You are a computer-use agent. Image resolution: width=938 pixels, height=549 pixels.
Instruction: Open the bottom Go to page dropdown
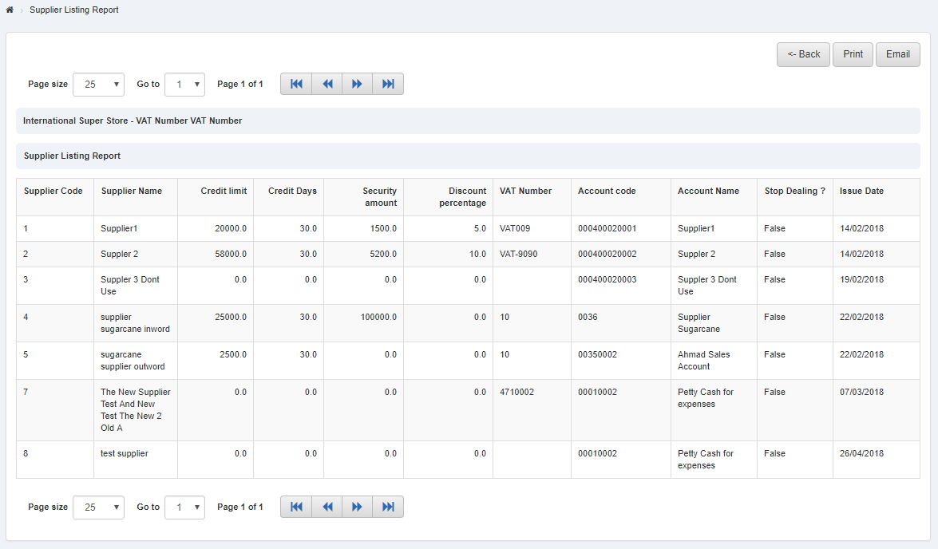(x=184, y=507)
